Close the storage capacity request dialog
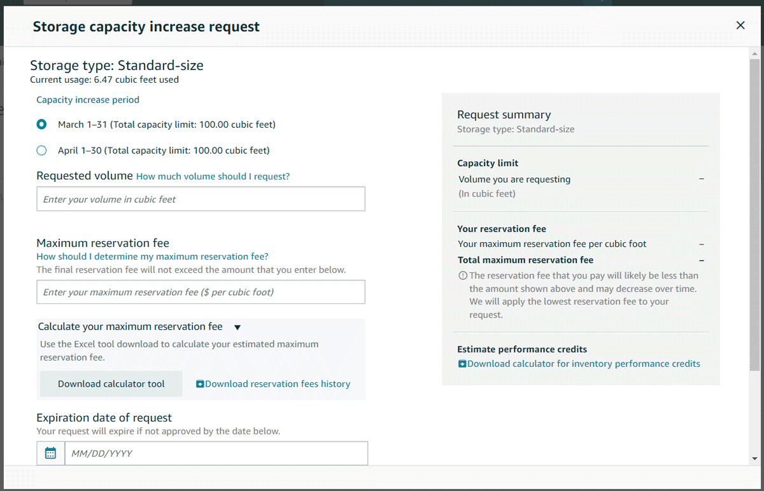 click(740, 25)
